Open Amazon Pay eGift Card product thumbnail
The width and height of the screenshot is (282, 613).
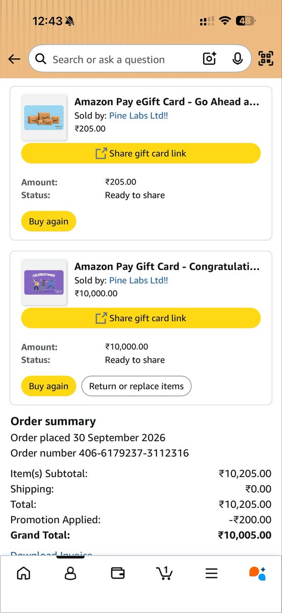[x=44, y=117]
